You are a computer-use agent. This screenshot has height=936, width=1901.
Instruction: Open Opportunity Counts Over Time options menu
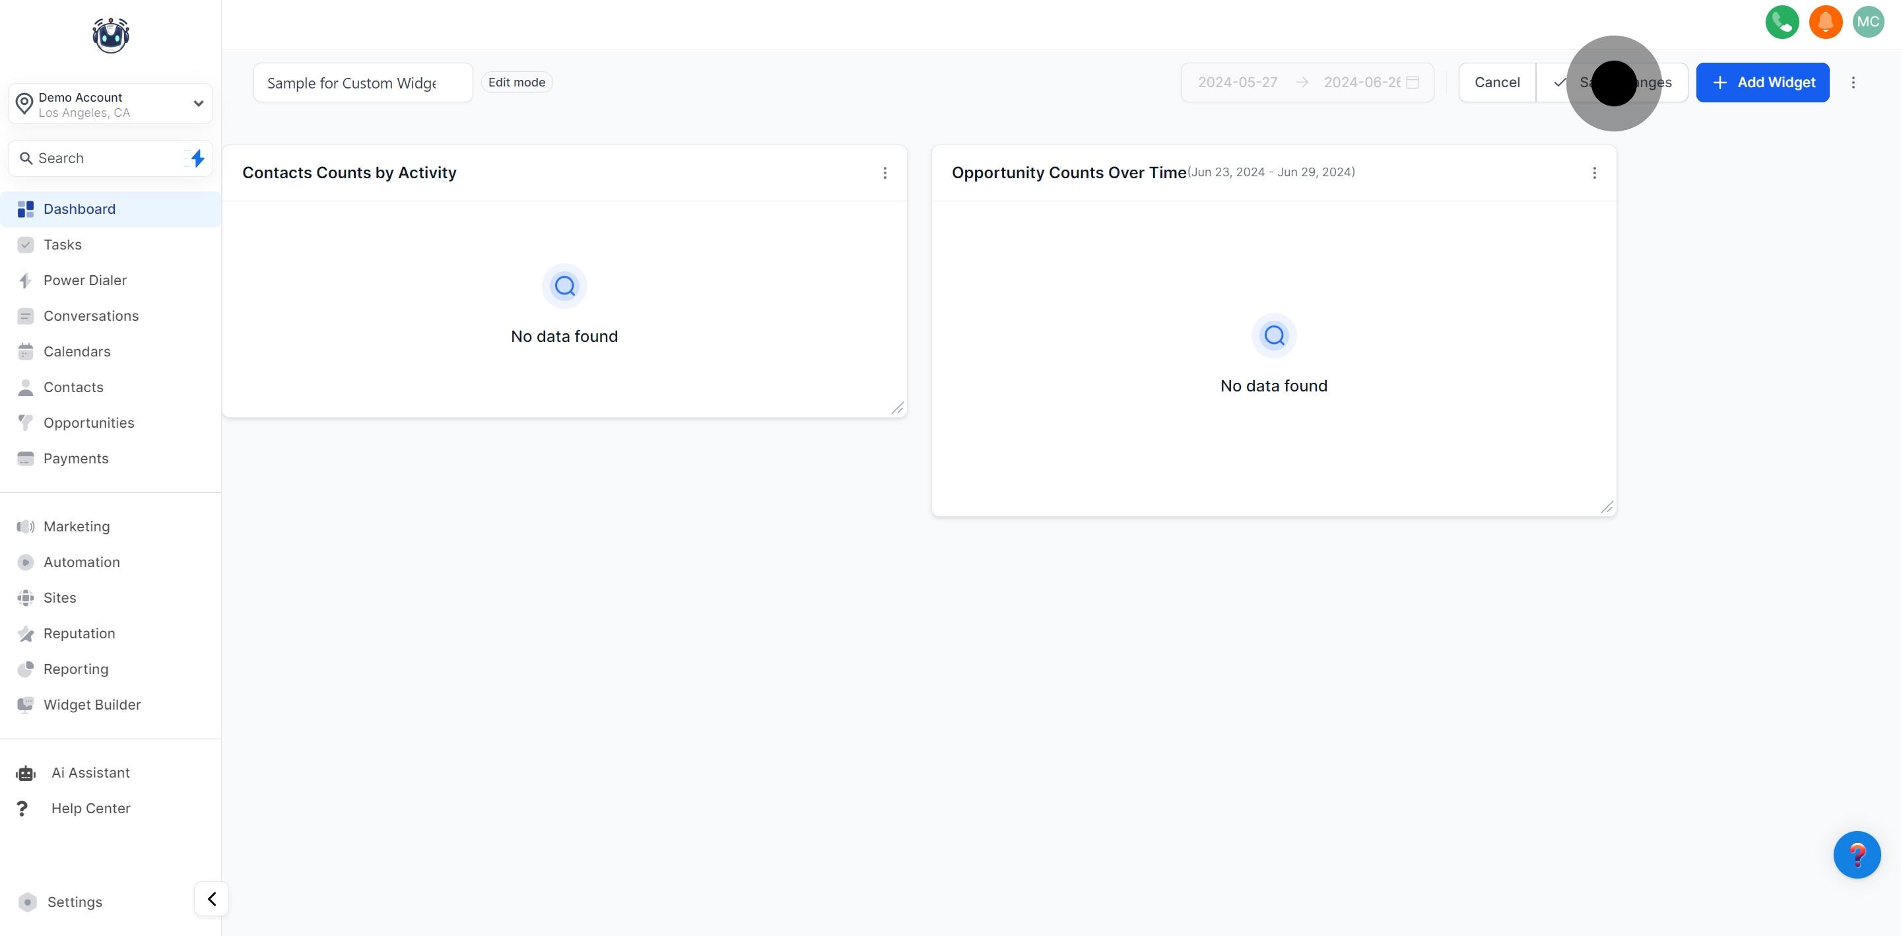point(1594,173)
